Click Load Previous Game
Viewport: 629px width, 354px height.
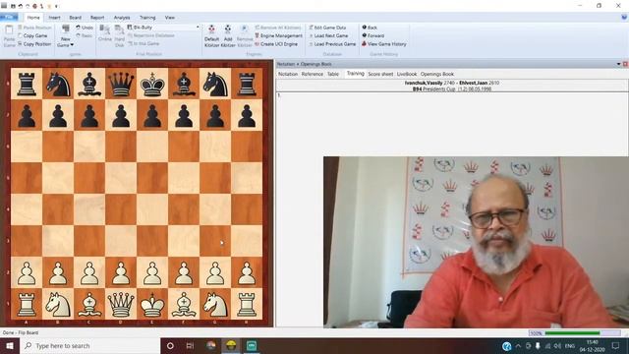point(332,44)
